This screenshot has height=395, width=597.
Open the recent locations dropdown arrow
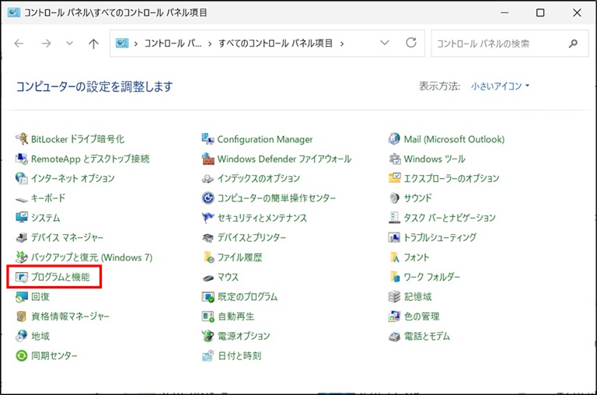(x=69, y=44)
